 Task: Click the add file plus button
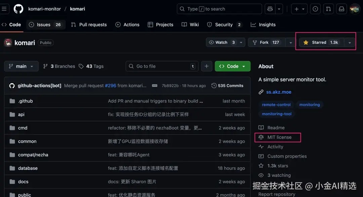[206, 66]
